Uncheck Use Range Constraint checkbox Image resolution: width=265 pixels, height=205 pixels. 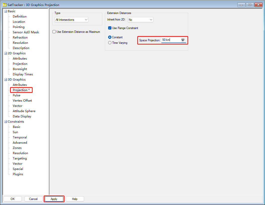(110, 28)
